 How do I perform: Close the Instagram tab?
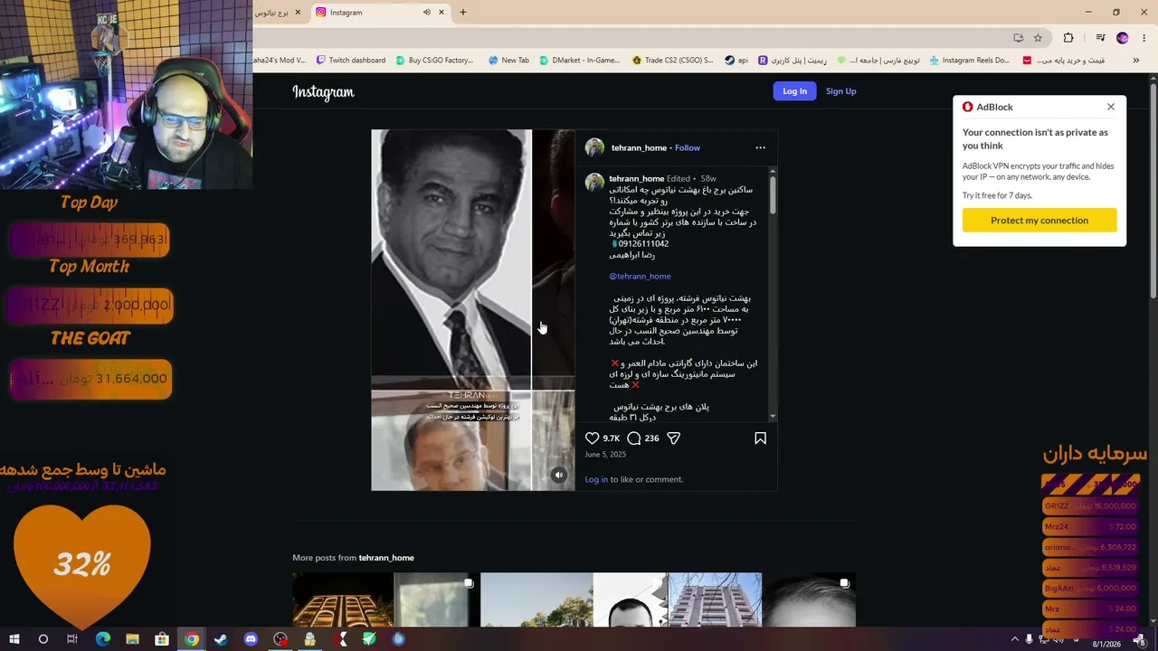(441, 13)
